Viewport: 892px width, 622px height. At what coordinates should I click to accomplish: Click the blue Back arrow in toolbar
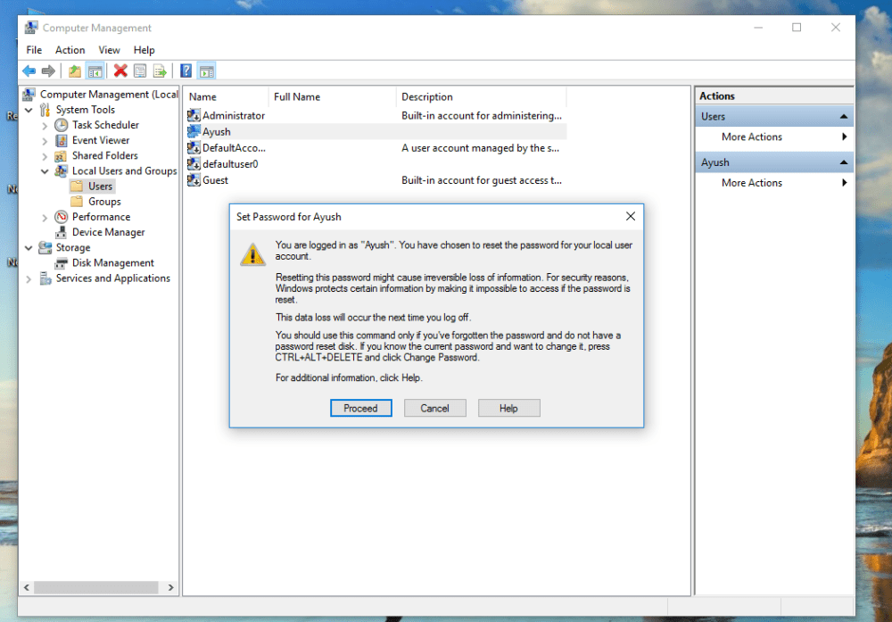pyautogui.click(x=29, y=71)
